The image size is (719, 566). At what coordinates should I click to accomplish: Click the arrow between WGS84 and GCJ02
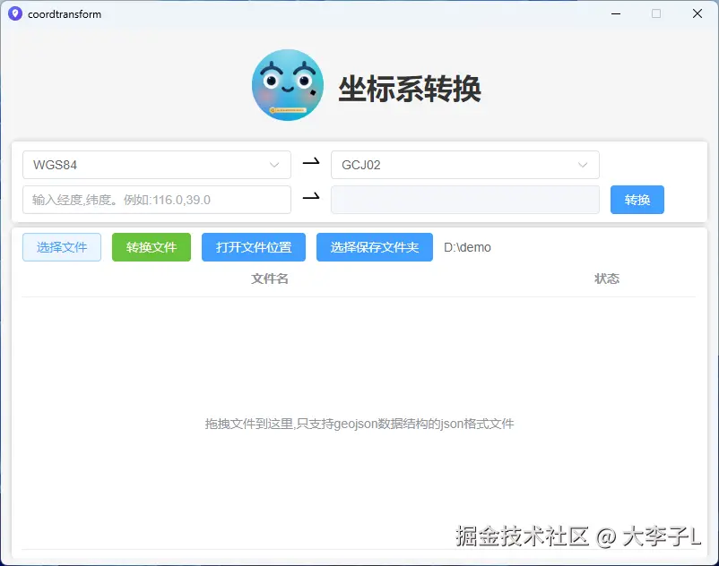(311, 164)
